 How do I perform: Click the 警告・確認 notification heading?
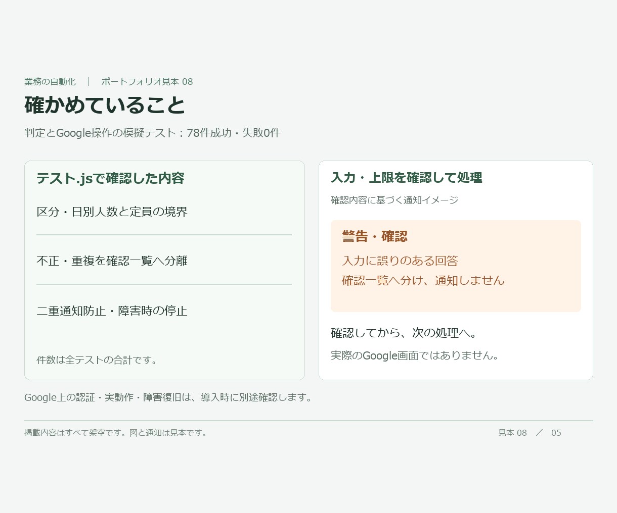tap(375, 236)
